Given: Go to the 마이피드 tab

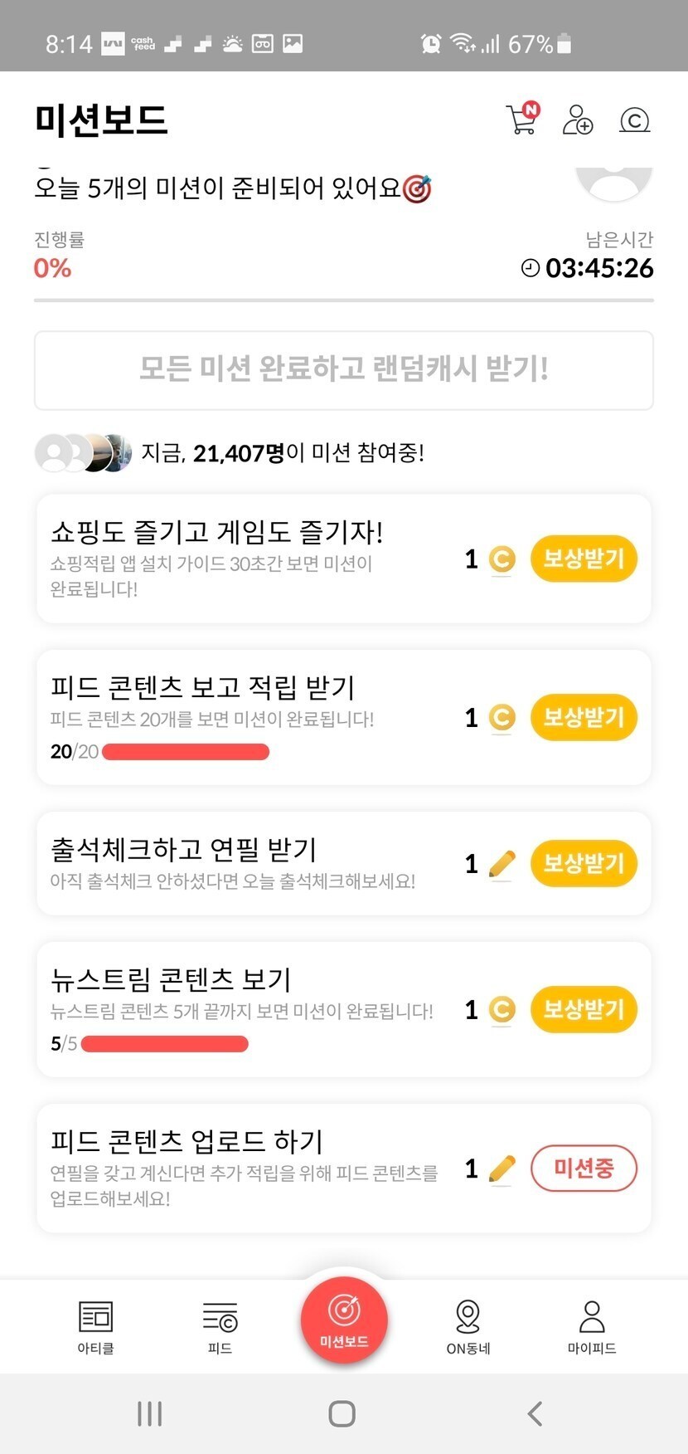Looking at the screenshot, I should [x=592, y=1325].
